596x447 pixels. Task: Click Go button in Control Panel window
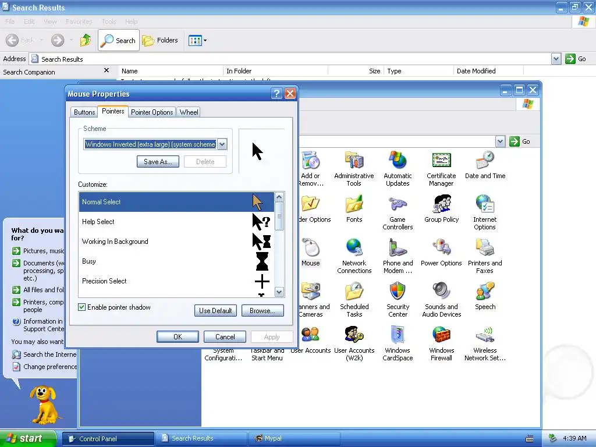[520, 141]
